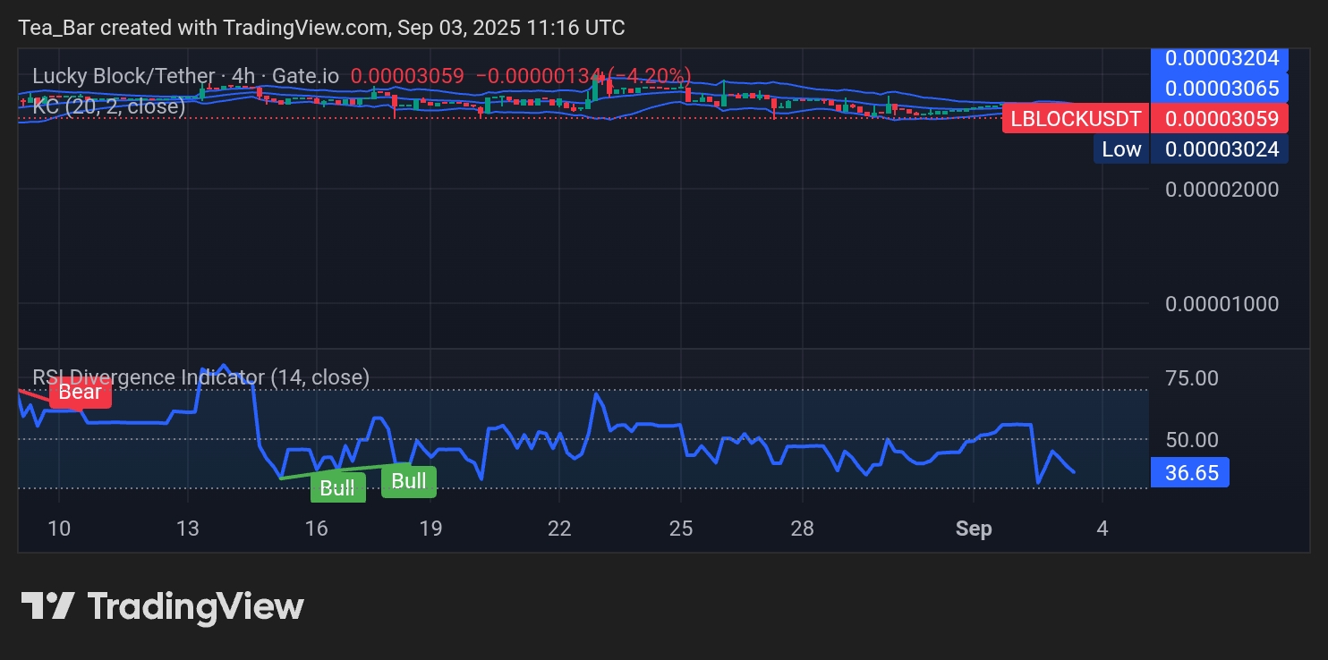
Task: Click the 50.00 RSI axis level
Action: (1192, 440)
